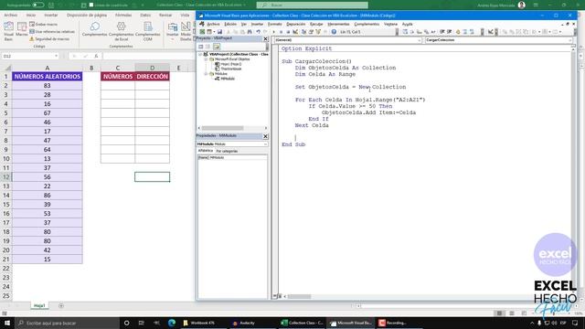Switch to Disposición de página ribbon tab

(87, 16)
